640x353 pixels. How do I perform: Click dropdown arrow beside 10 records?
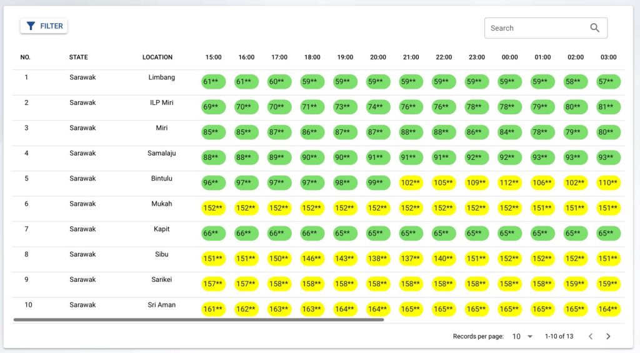(x=530, y=337)
